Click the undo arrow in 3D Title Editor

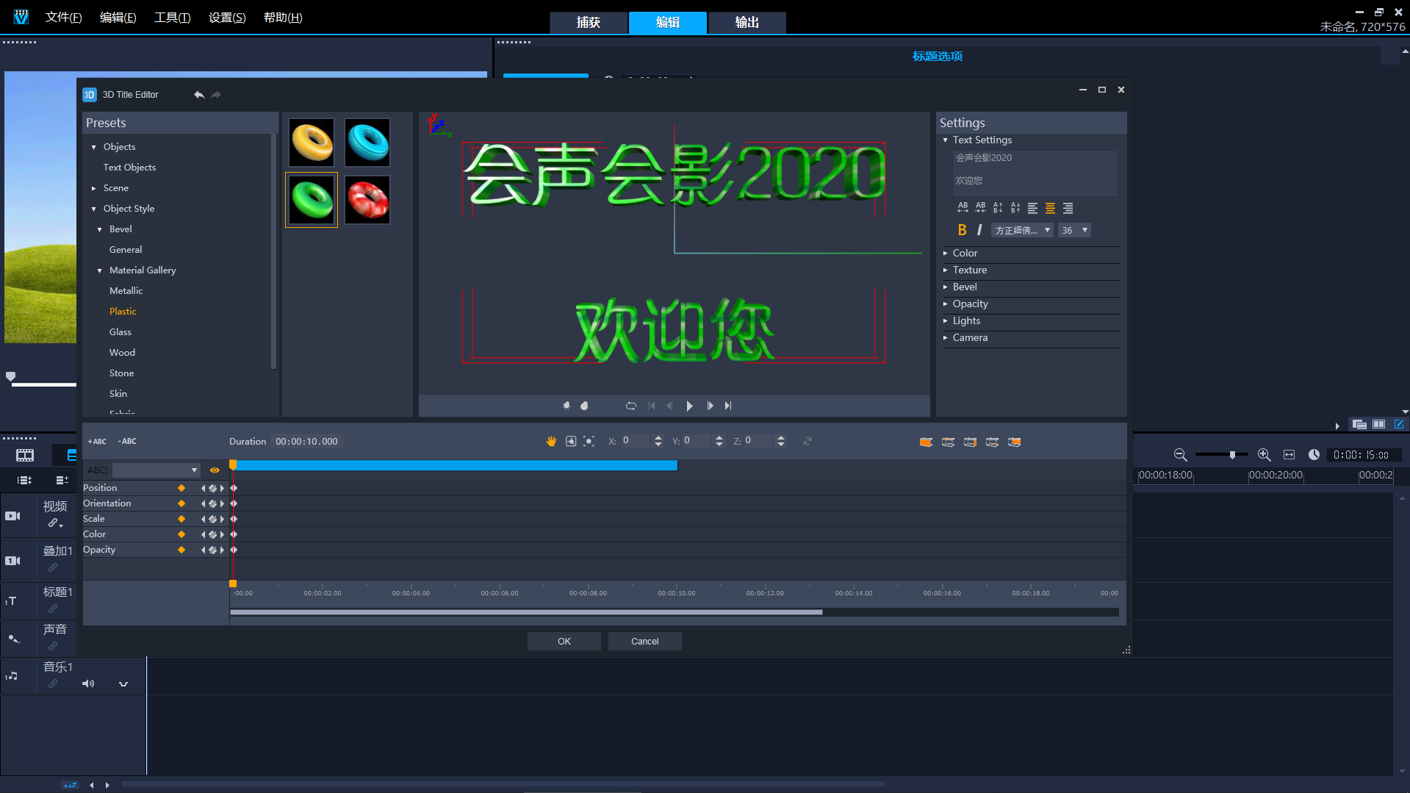point(199,95)
